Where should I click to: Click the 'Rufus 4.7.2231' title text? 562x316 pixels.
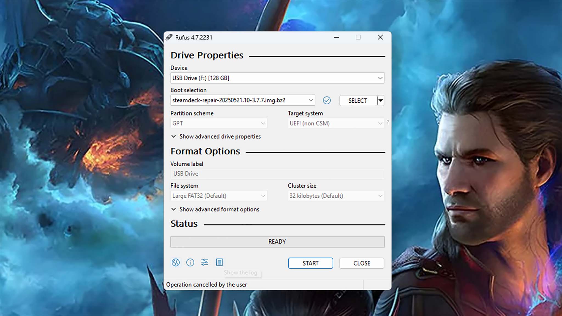(x=194, y=37)
